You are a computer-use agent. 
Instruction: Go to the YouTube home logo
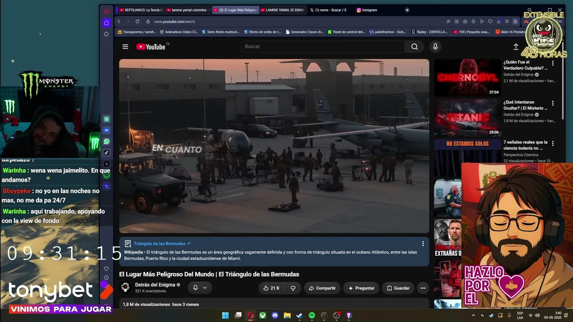tap(151, 47)
